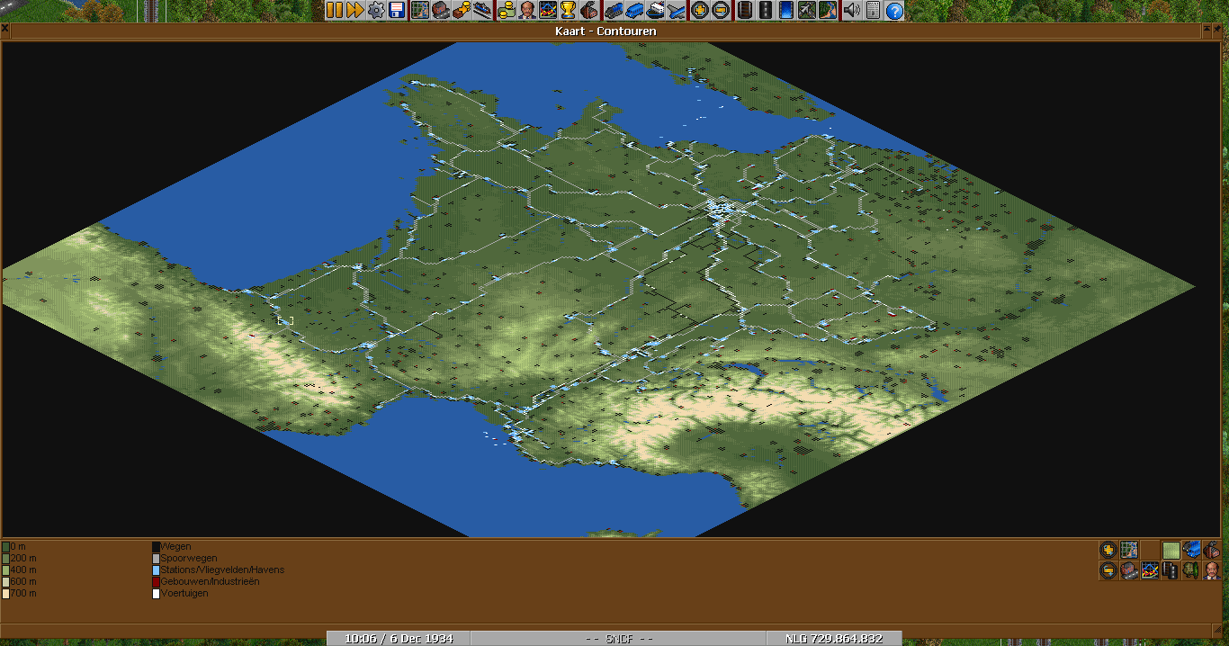Image resolution: width=1229 pixels, height=646 pixels.
Task: Zoom out the main view from the toolbar
Action: 721,10
